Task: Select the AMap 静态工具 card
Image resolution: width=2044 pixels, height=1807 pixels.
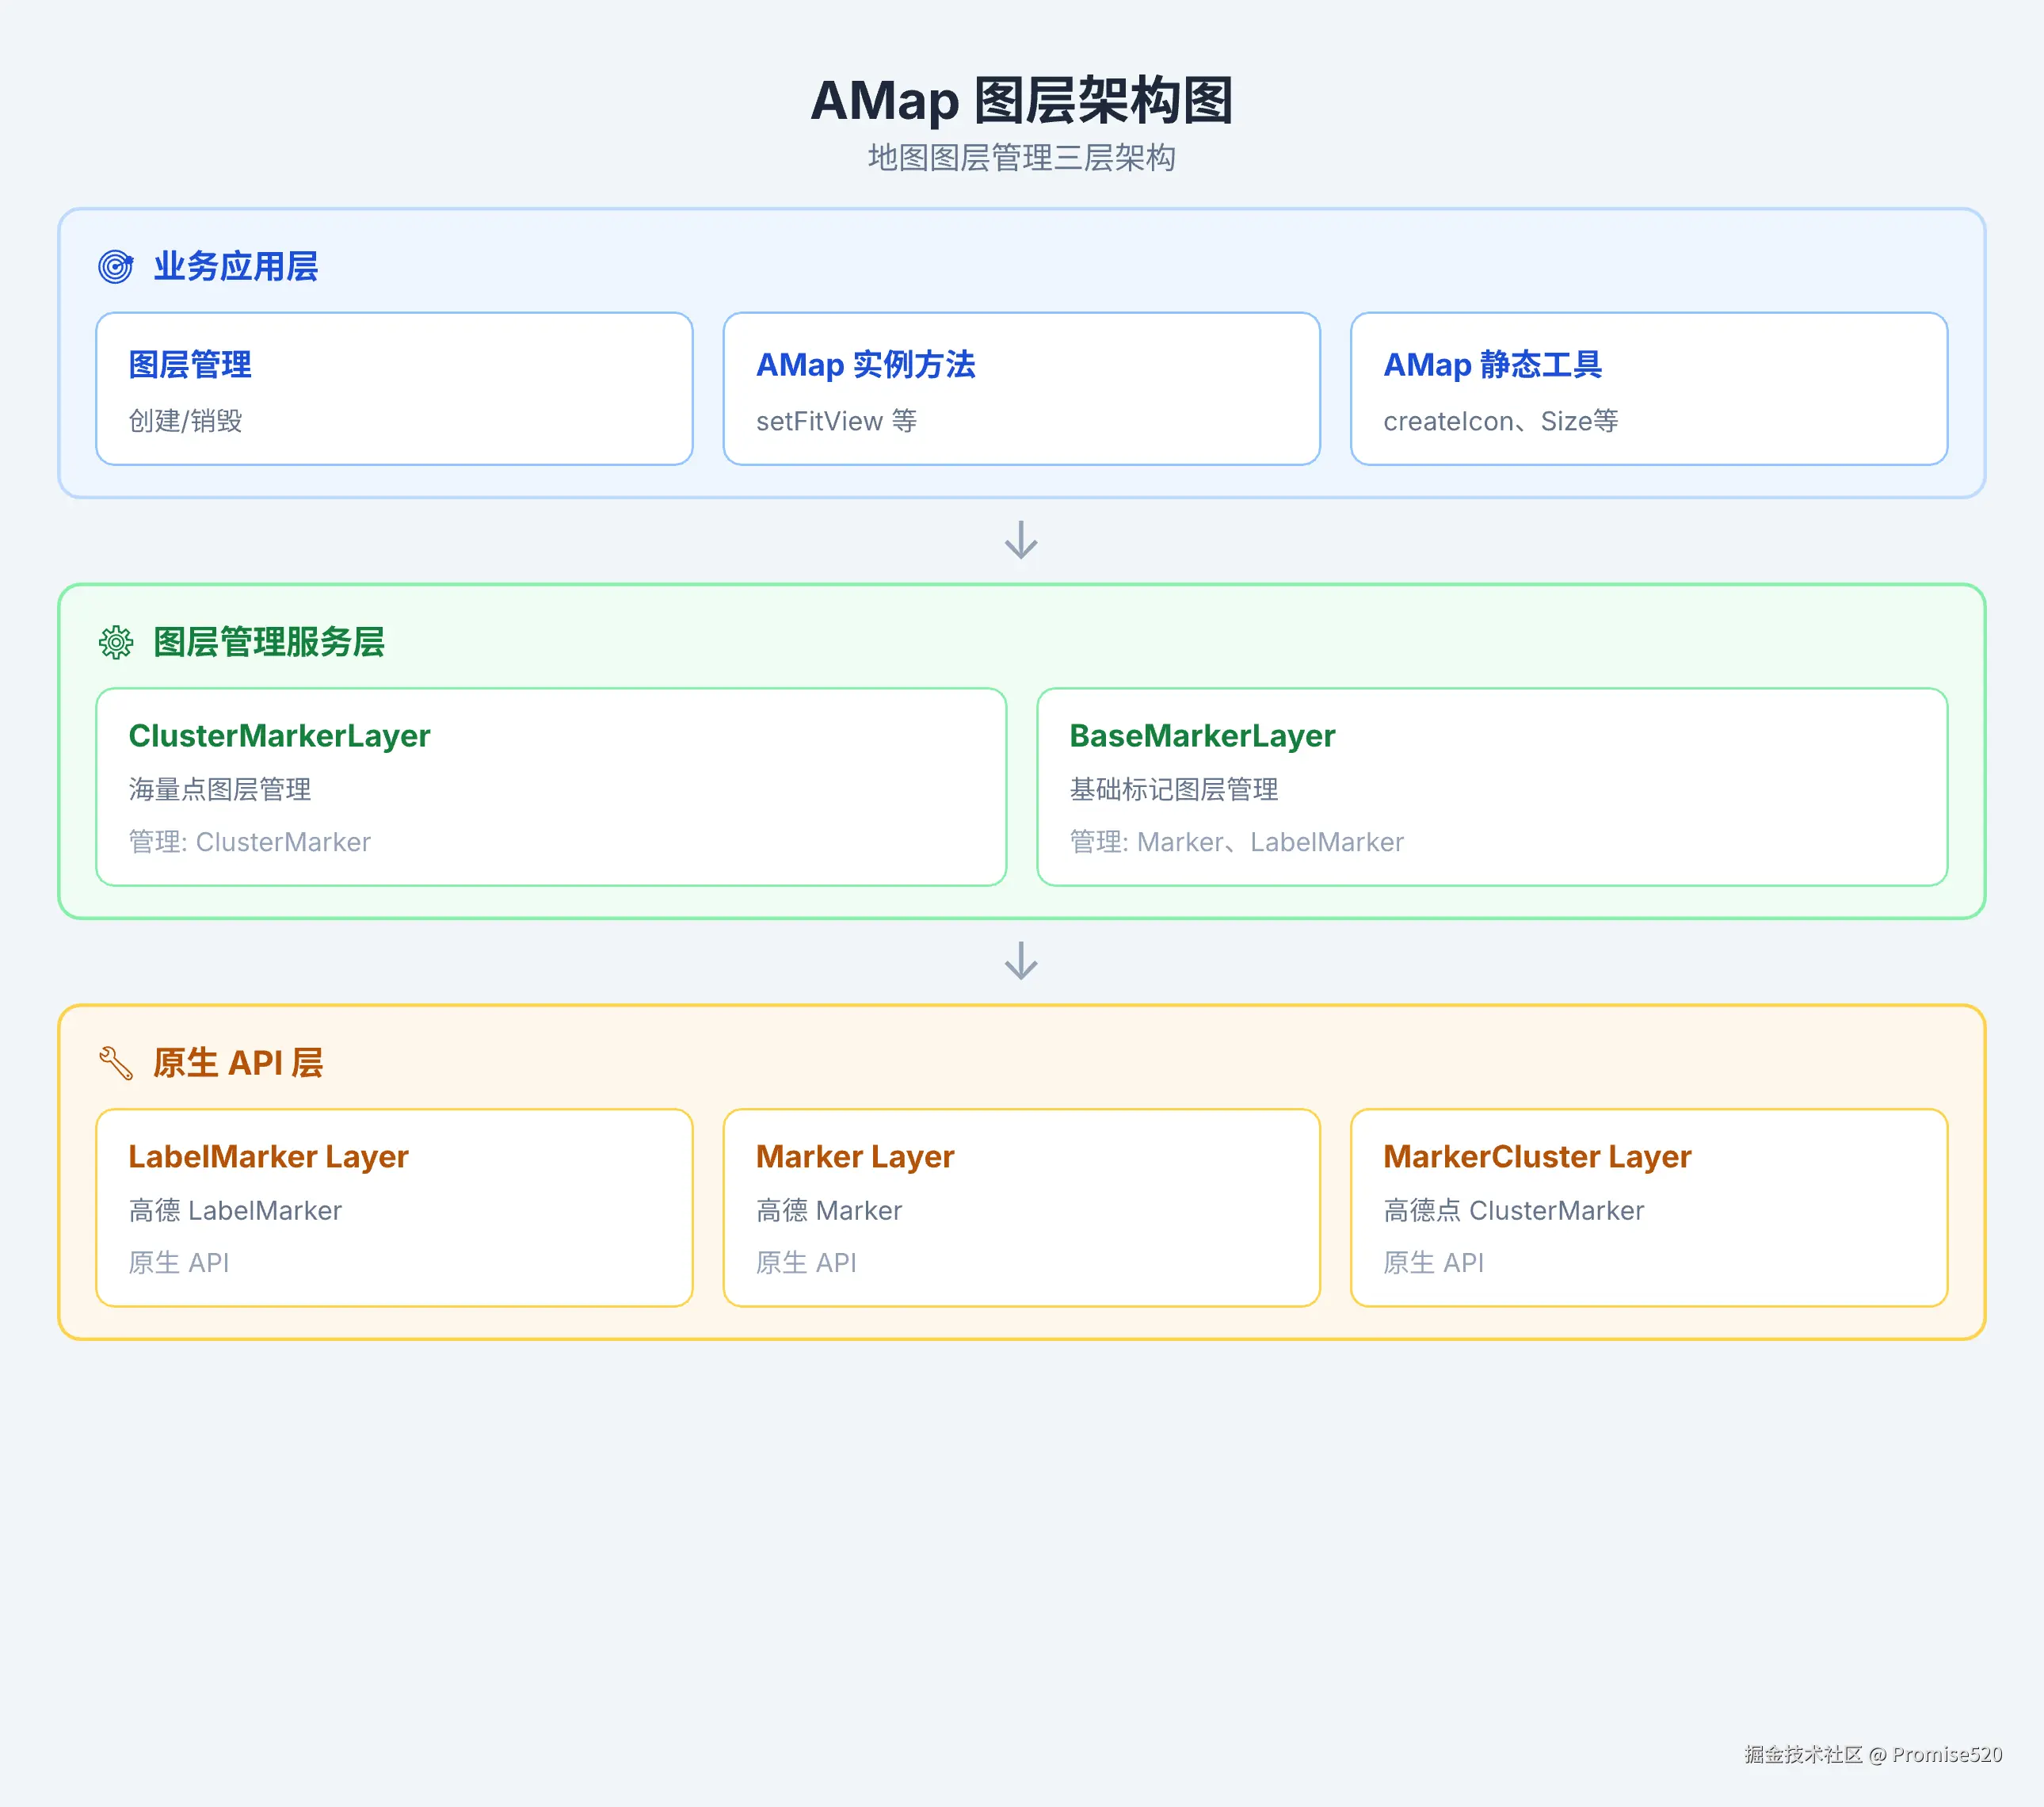Action: point(1648,388)
